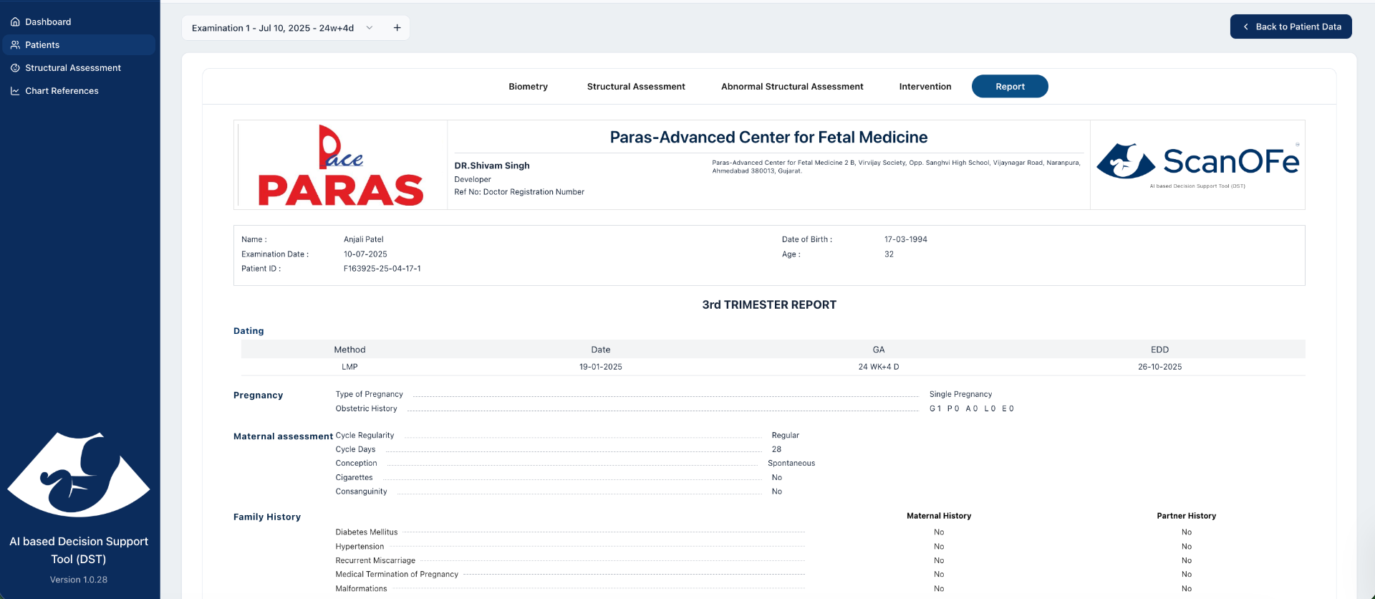Expand the Examination 1 dropdown chevron
Image resolution: width=1375 pixels, height=599 pixels.
370,28
